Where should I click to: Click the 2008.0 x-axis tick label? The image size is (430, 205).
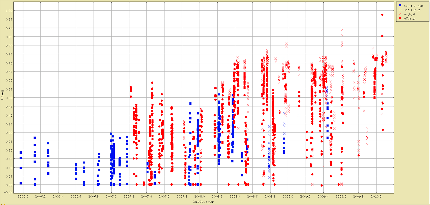(200, 196)
